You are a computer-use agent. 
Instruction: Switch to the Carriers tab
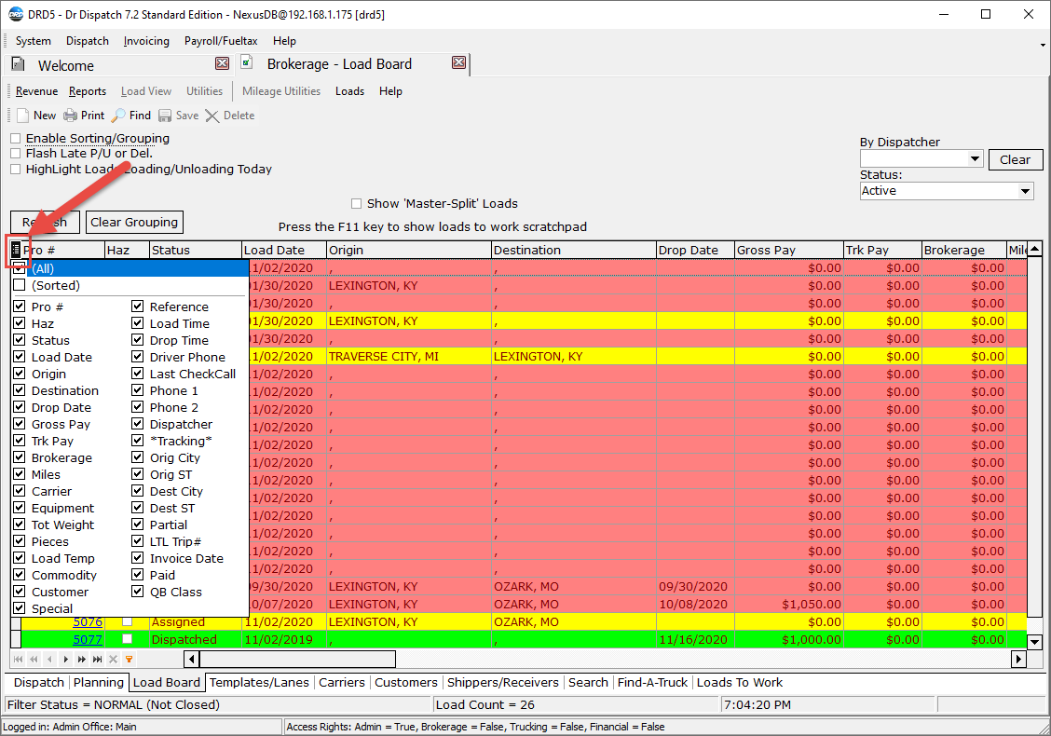click(342, 682)
